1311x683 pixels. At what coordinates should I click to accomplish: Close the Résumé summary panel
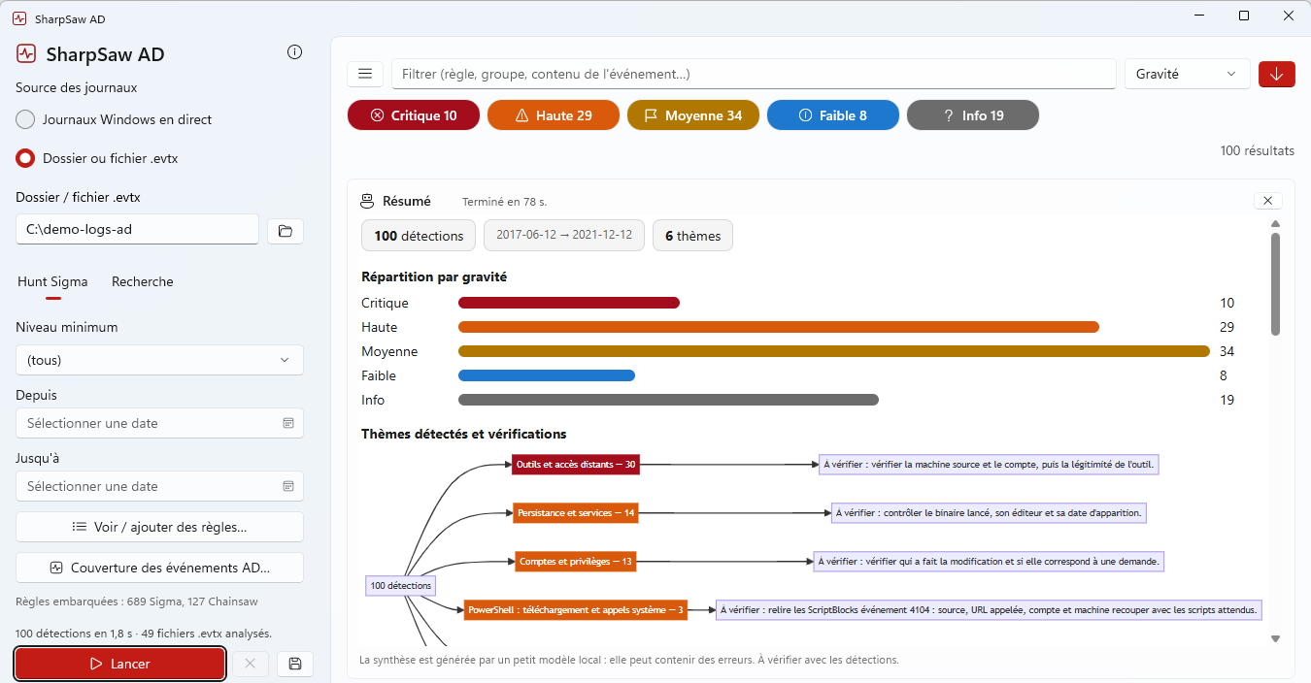click(1268, 201)
